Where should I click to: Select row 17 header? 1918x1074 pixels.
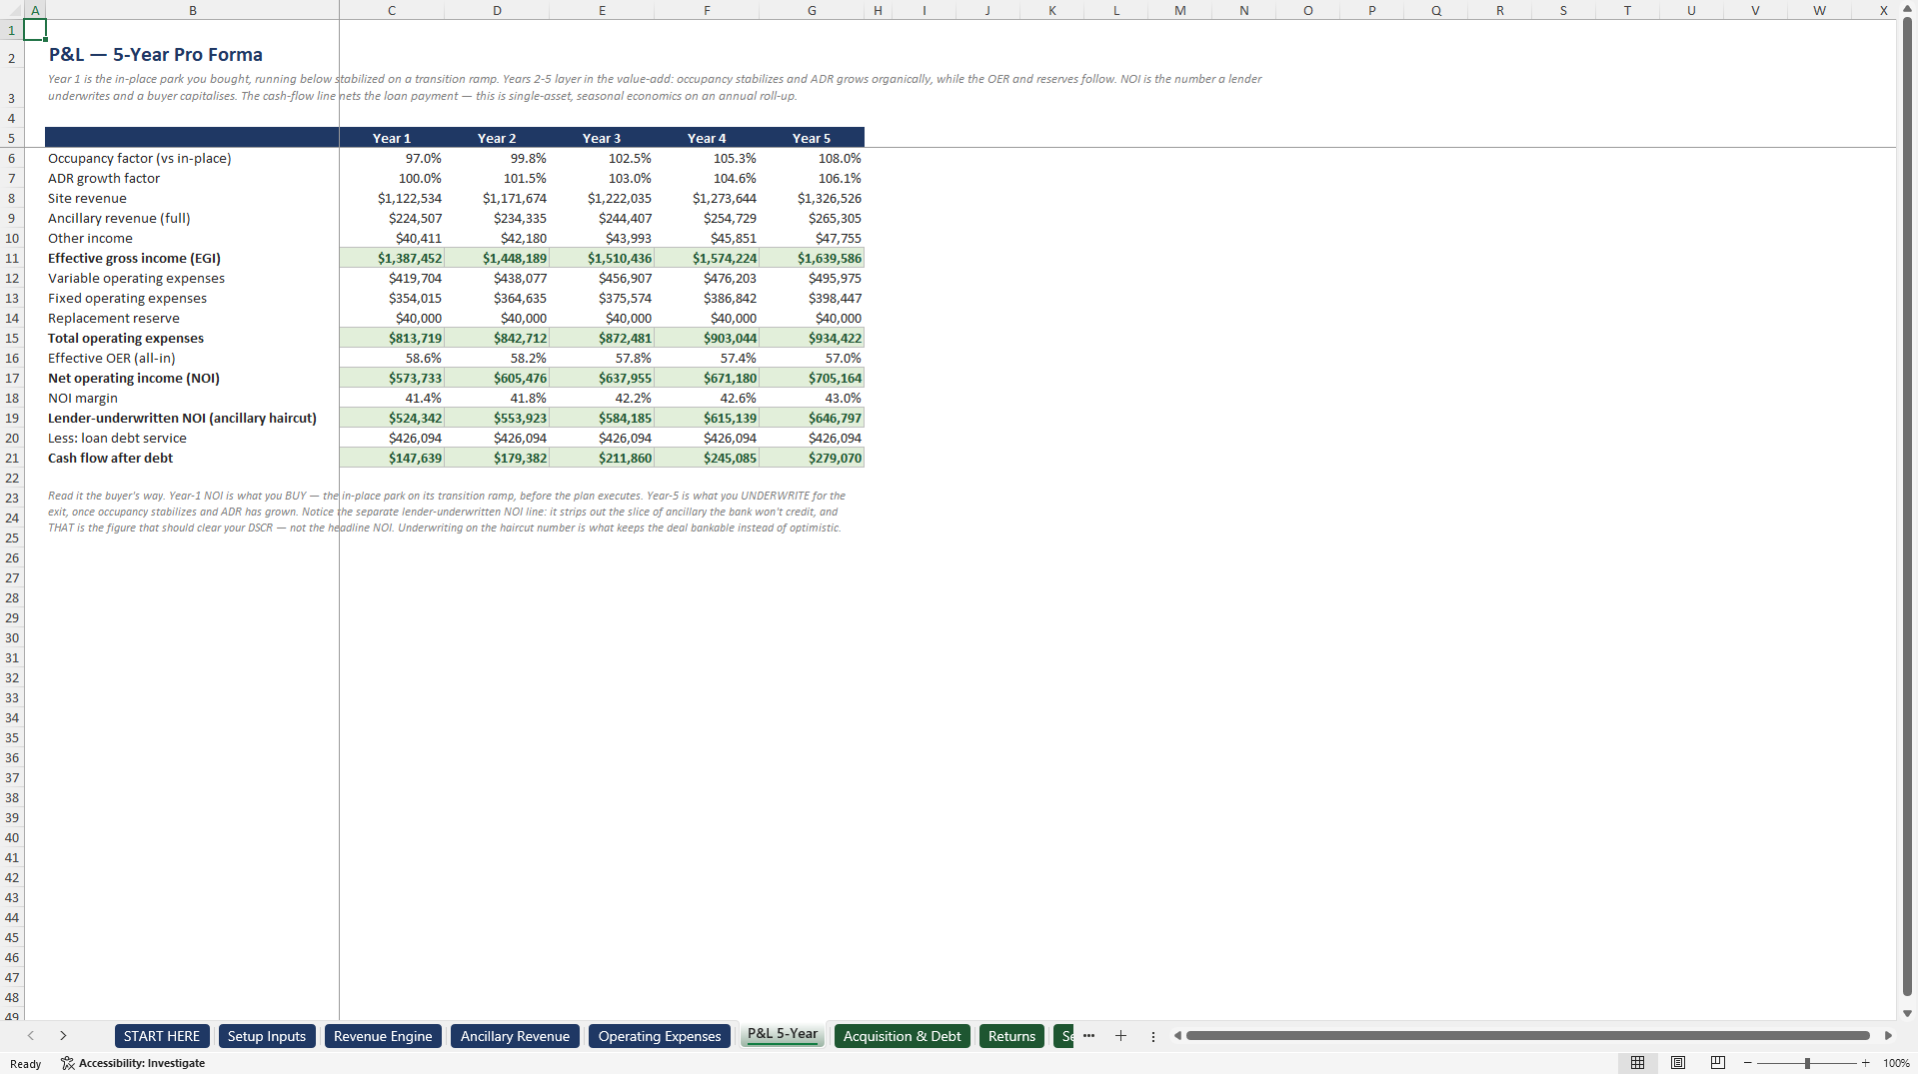12,378
